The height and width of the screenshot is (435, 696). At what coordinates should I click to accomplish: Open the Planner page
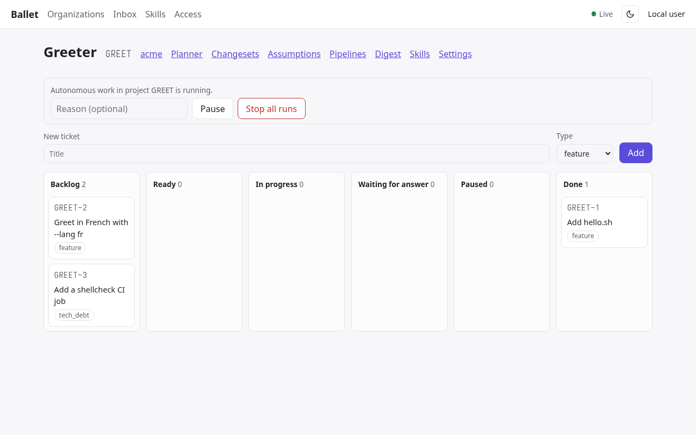pos(187,54)
